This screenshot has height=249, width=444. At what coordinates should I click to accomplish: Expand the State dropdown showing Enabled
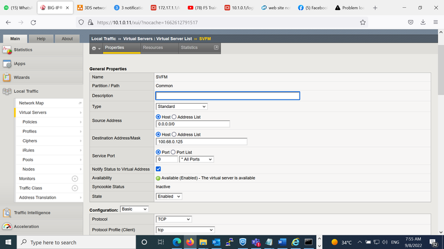[169, 196]
